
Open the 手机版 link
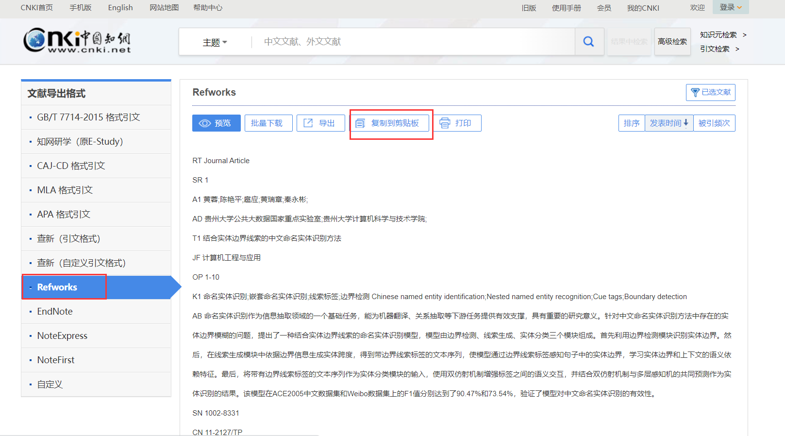coord(81,8)
